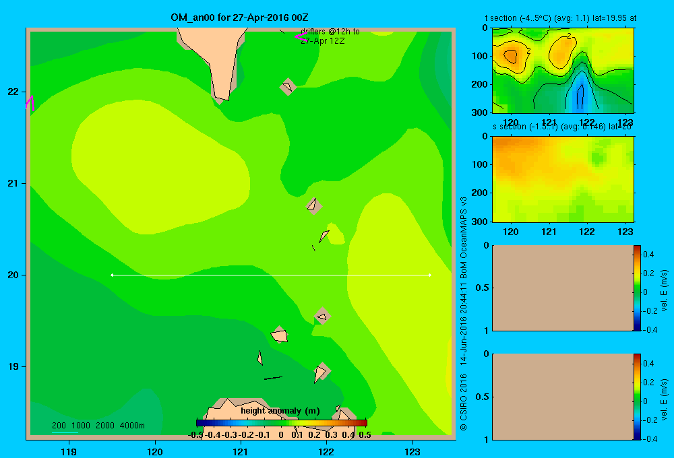Click the main map longitude tick label 123

(x=412, y=451)
